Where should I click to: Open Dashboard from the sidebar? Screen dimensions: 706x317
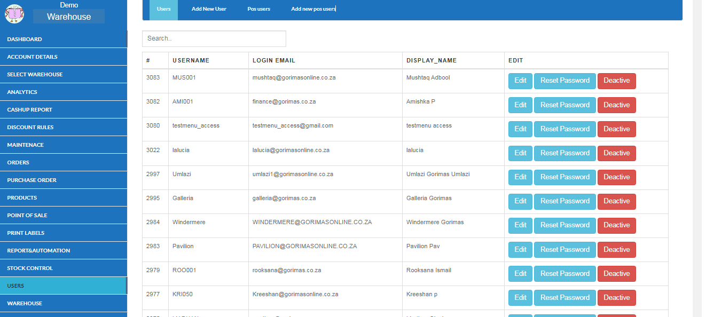click(x=25, y=39)
